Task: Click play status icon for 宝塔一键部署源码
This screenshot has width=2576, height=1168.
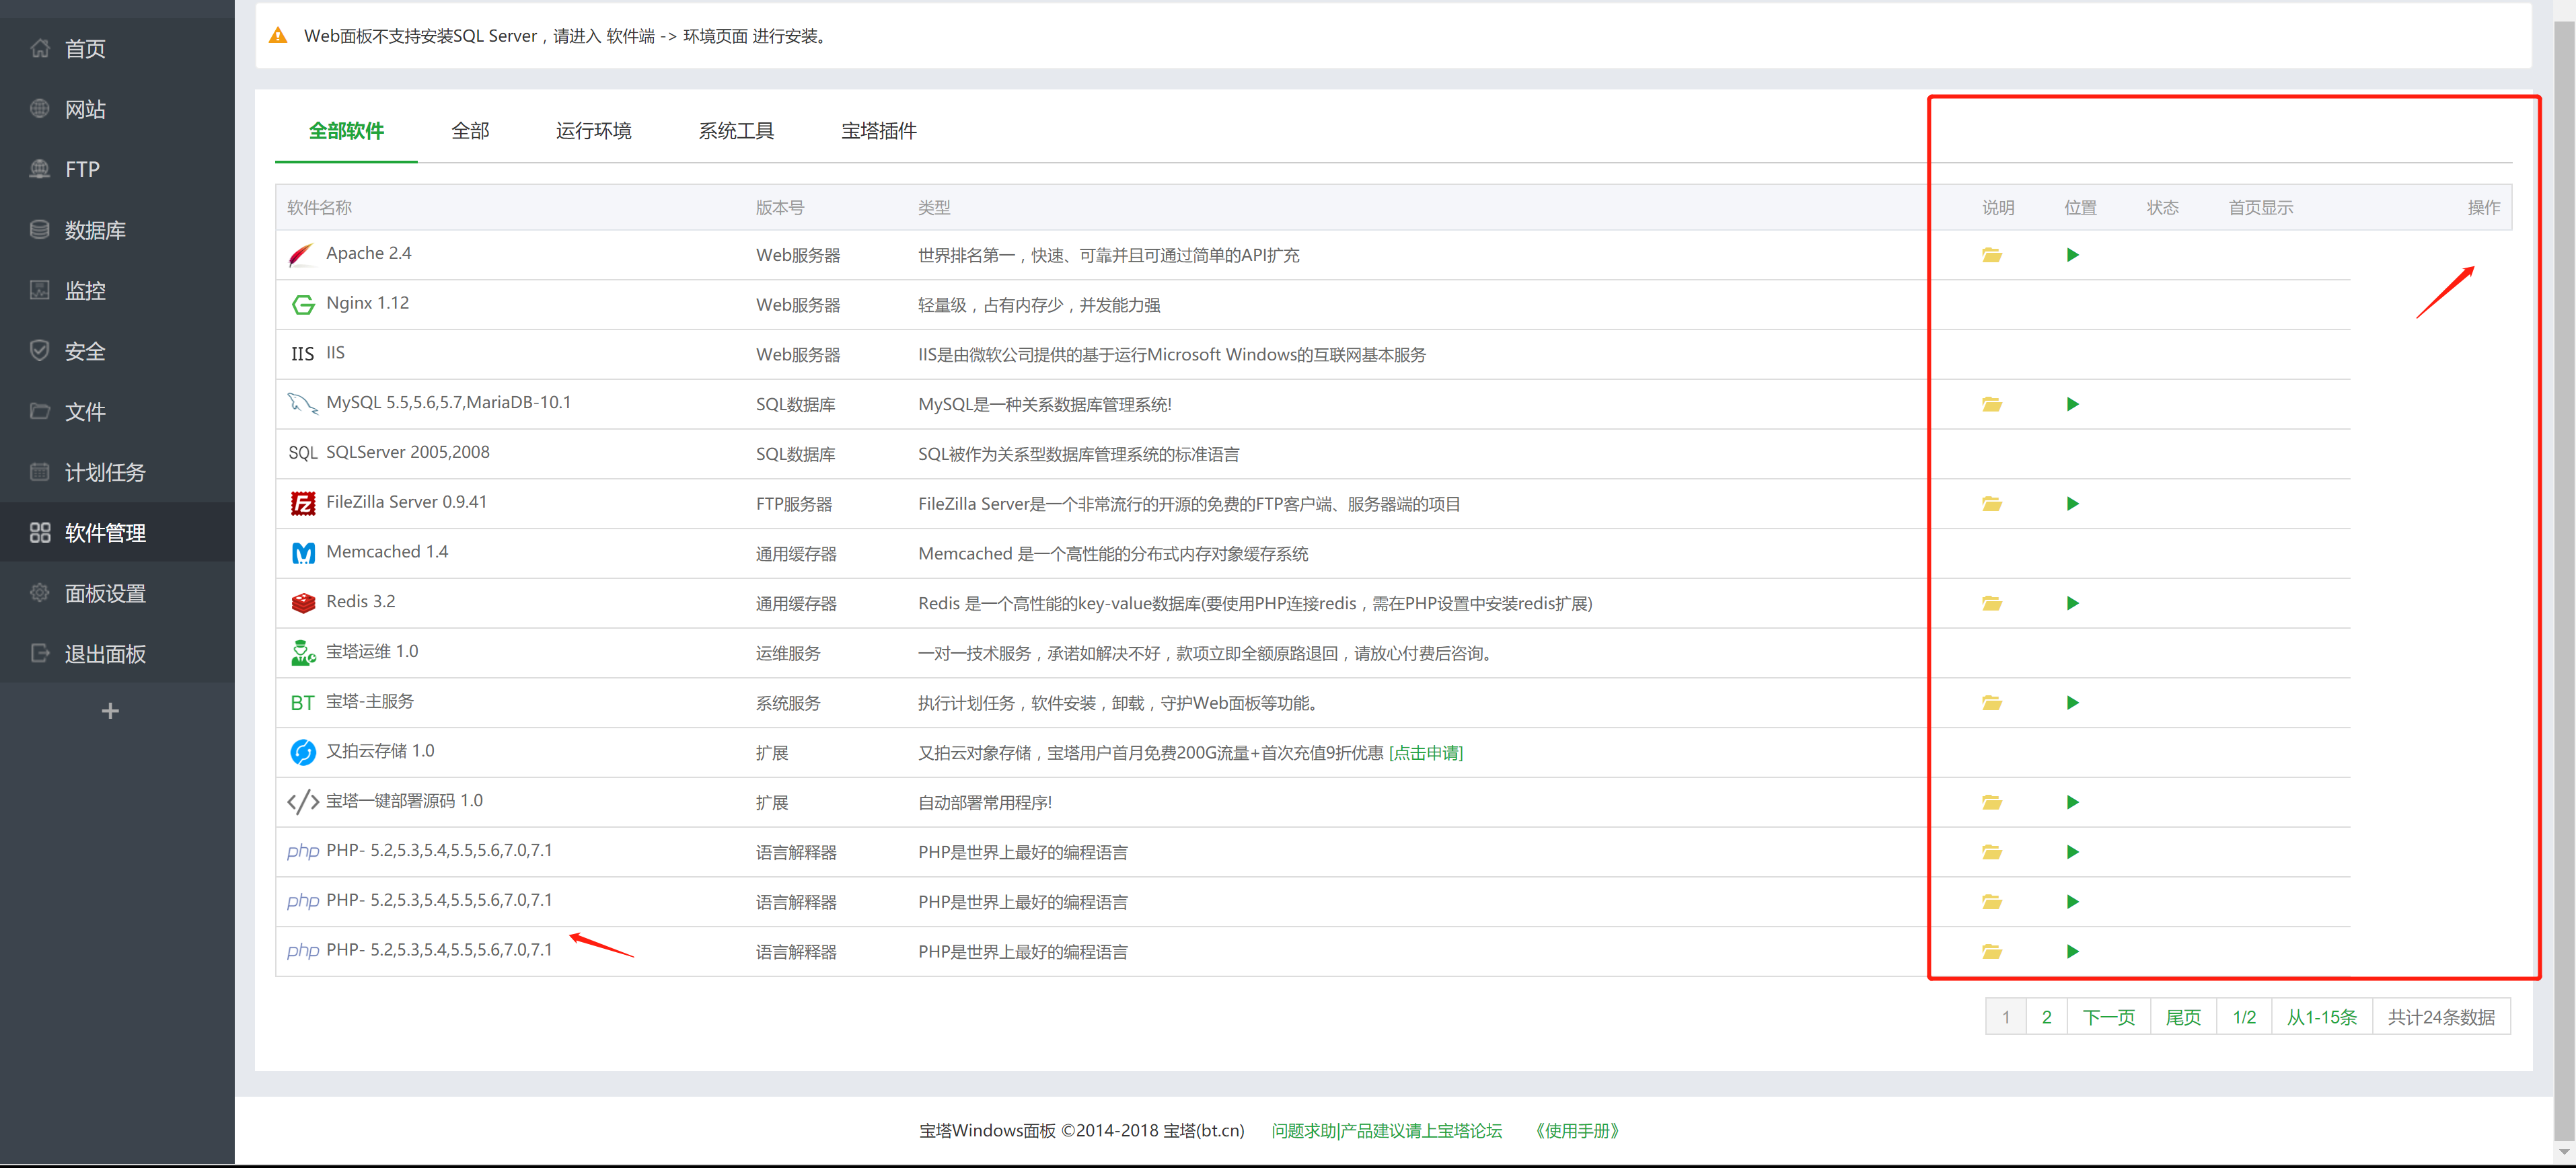Action: pos(2072,802)
